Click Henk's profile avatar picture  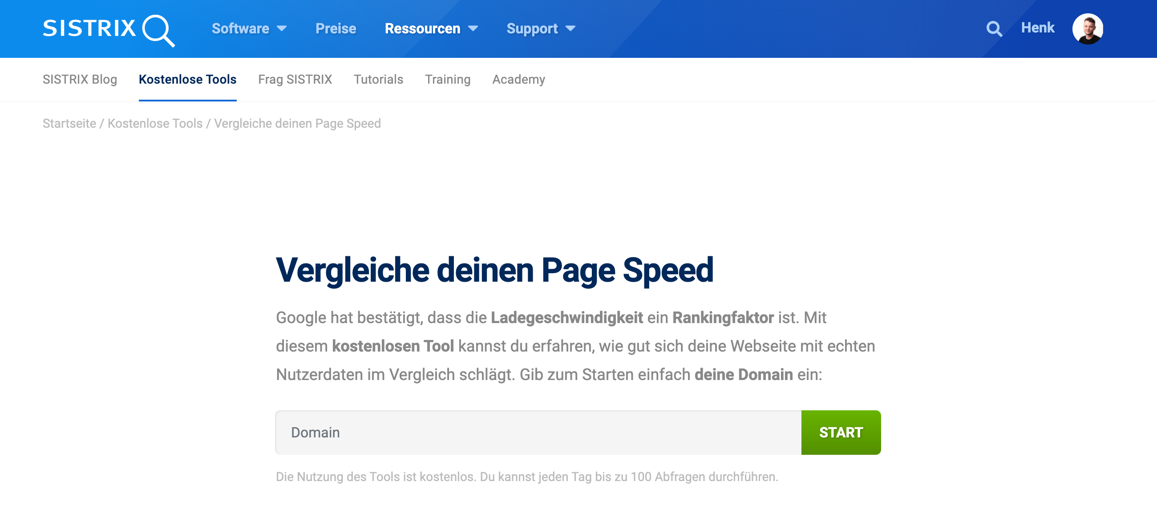click(x=1088, y=29)
